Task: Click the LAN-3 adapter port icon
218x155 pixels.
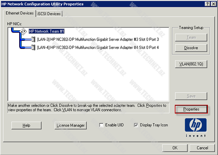Action: click(x=33, y=39)
